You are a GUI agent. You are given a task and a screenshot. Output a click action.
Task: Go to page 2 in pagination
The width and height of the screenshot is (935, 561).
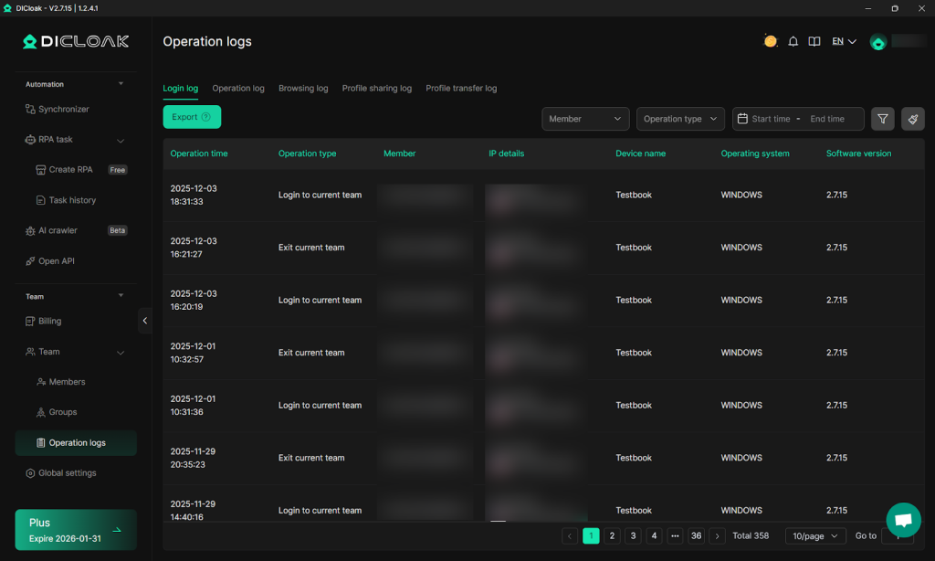tap(613, 536)
